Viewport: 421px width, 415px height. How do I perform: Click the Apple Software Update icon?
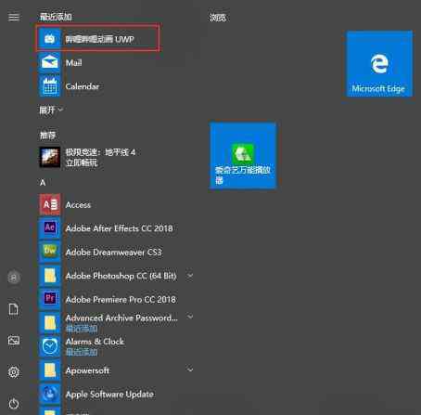(x=49, y=394)
